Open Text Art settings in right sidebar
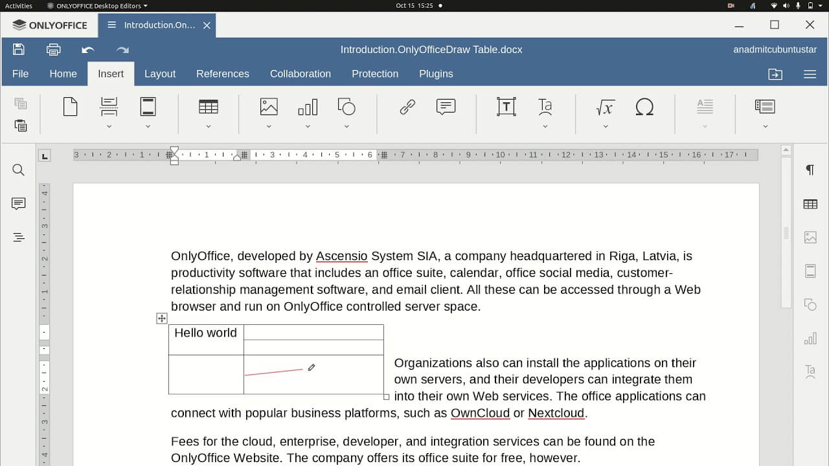Screen dimensions: 829x466 pyautogui.click(x=810, y=372)
